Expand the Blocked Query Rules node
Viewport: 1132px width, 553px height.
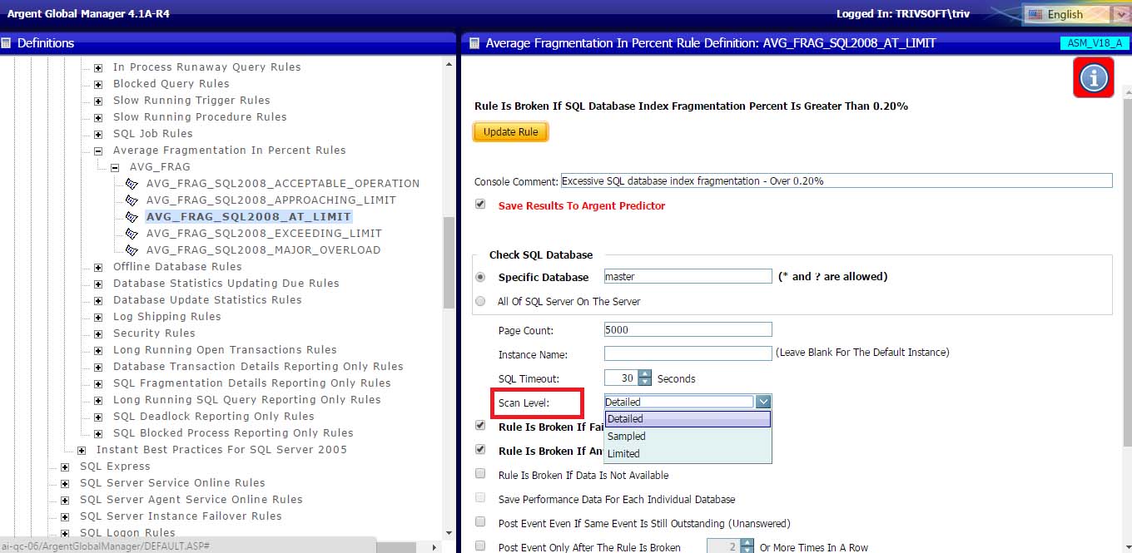pyautogui.click(x=98, y=84)
